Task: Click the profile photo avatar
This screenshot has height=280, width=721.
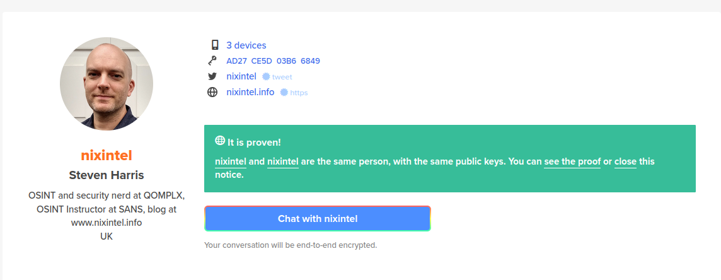Action: [x=107, y=84]
